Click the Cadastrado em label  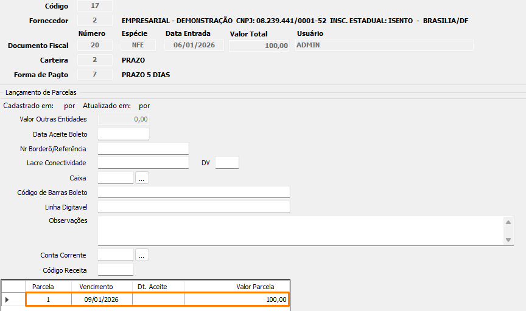click(x=28, y=106)
